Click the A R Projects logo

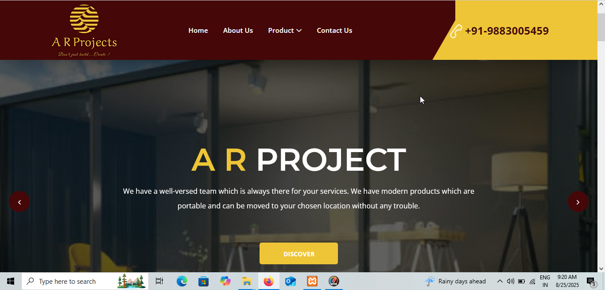84,31
